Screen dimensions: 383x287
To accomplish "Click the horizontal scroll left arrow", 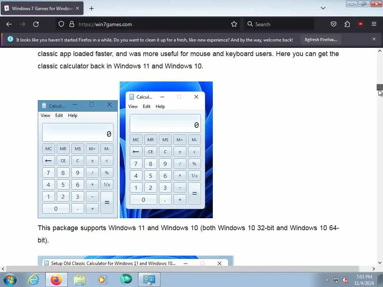I will click(3, 269).
